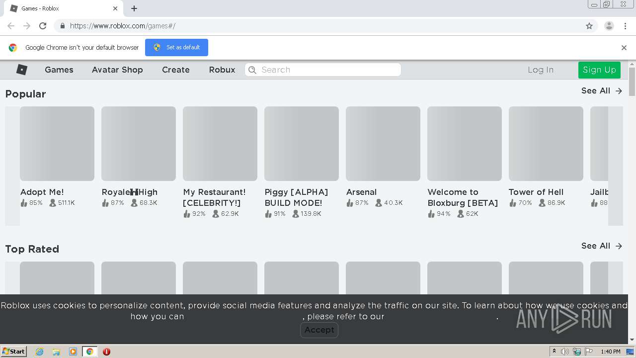This screenshot has height=358, width=636.
Task: Click thumbs-up icon under Tower of Hell
Action: point(513,203)
